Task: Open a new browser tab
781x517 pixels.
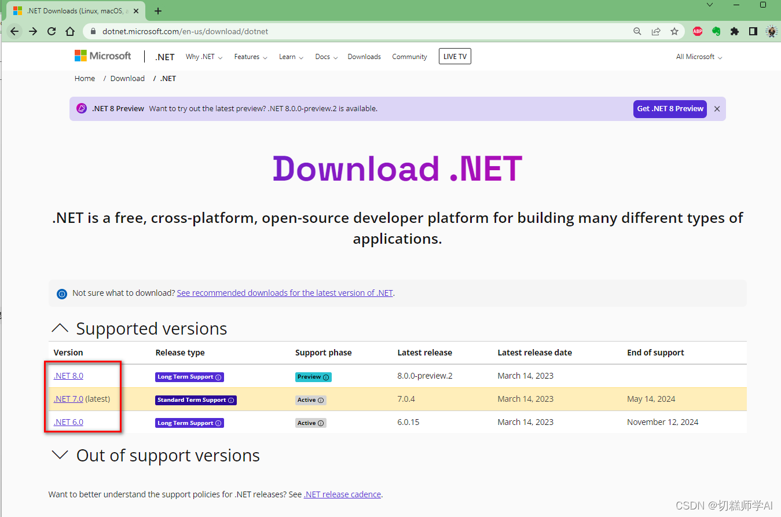Action: [158, 10]
